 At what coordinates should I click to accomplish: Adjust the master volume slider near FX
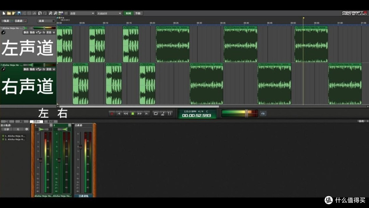[x=247, y=114]
